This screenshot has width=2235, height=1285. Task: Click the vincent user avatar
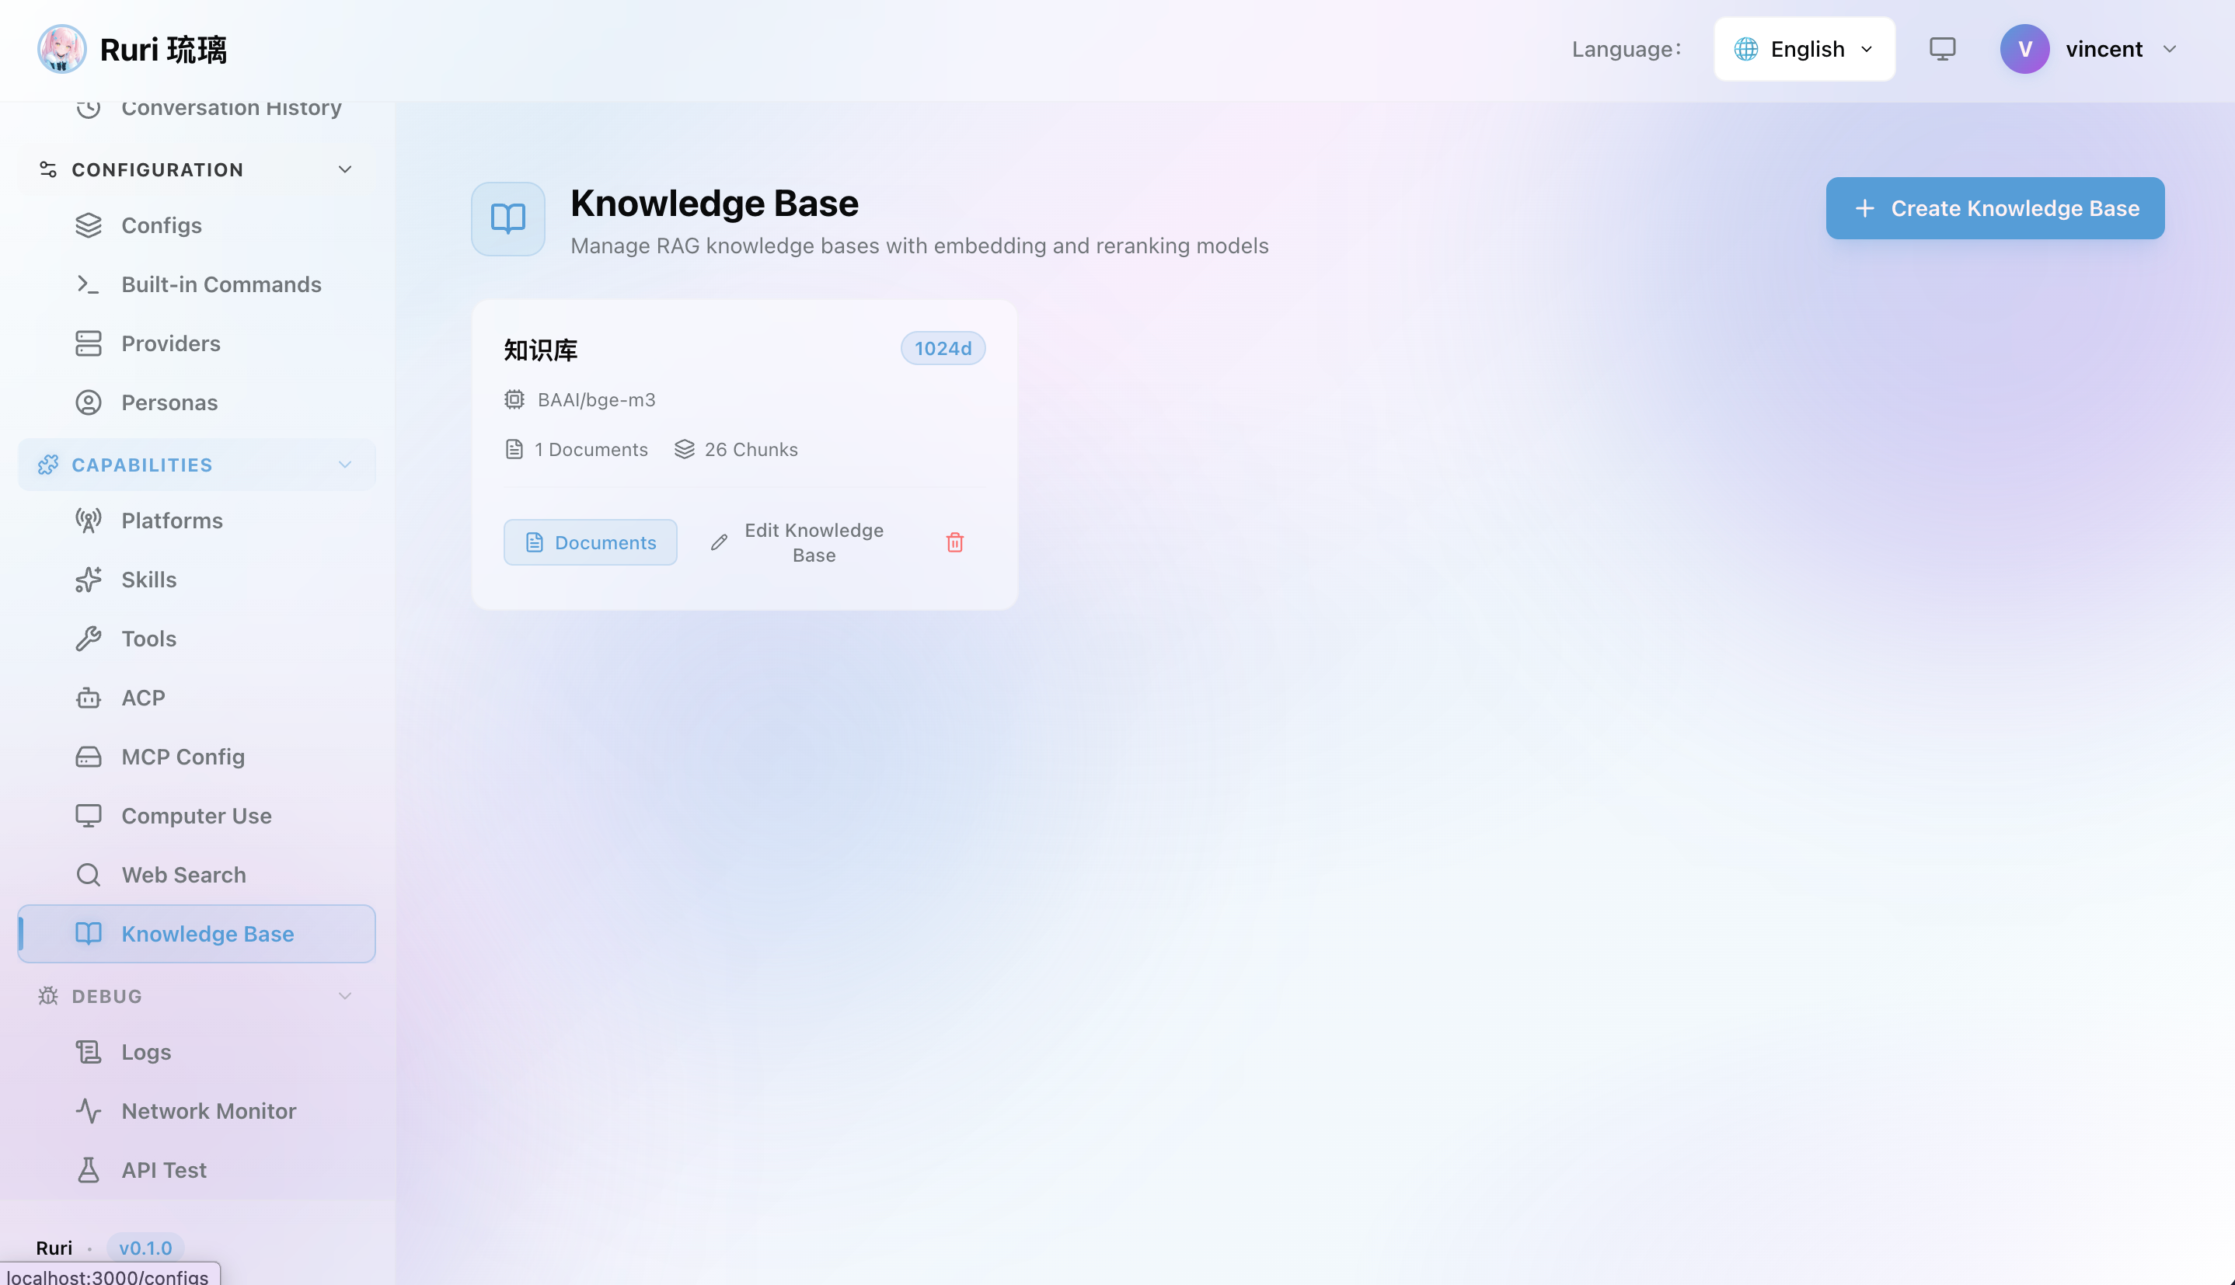point(2025,48)
